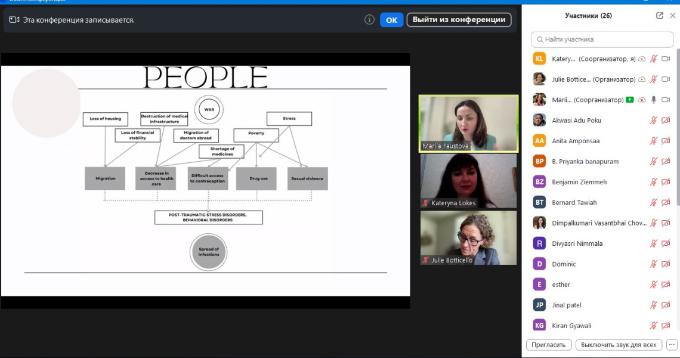Toggle Julie Botticello's camera in participant list
This screenshot has width=680, height=358.
click(666, 79)
